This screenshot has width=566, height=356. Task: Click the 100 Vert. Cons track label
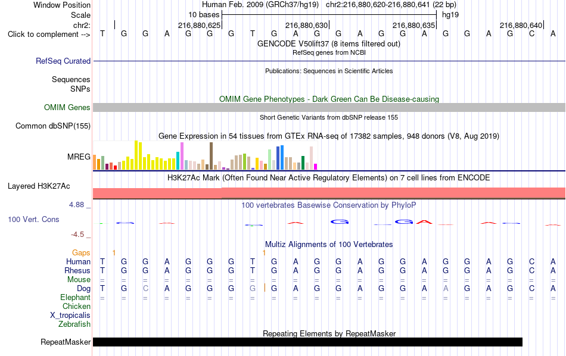[x=33, y=219]
